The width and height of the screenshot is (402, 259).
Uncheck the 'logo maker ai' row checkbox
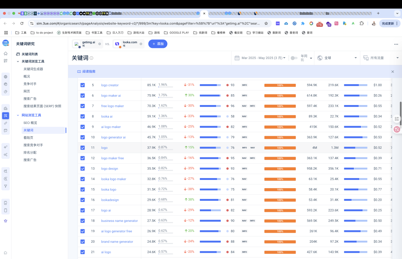83,96
